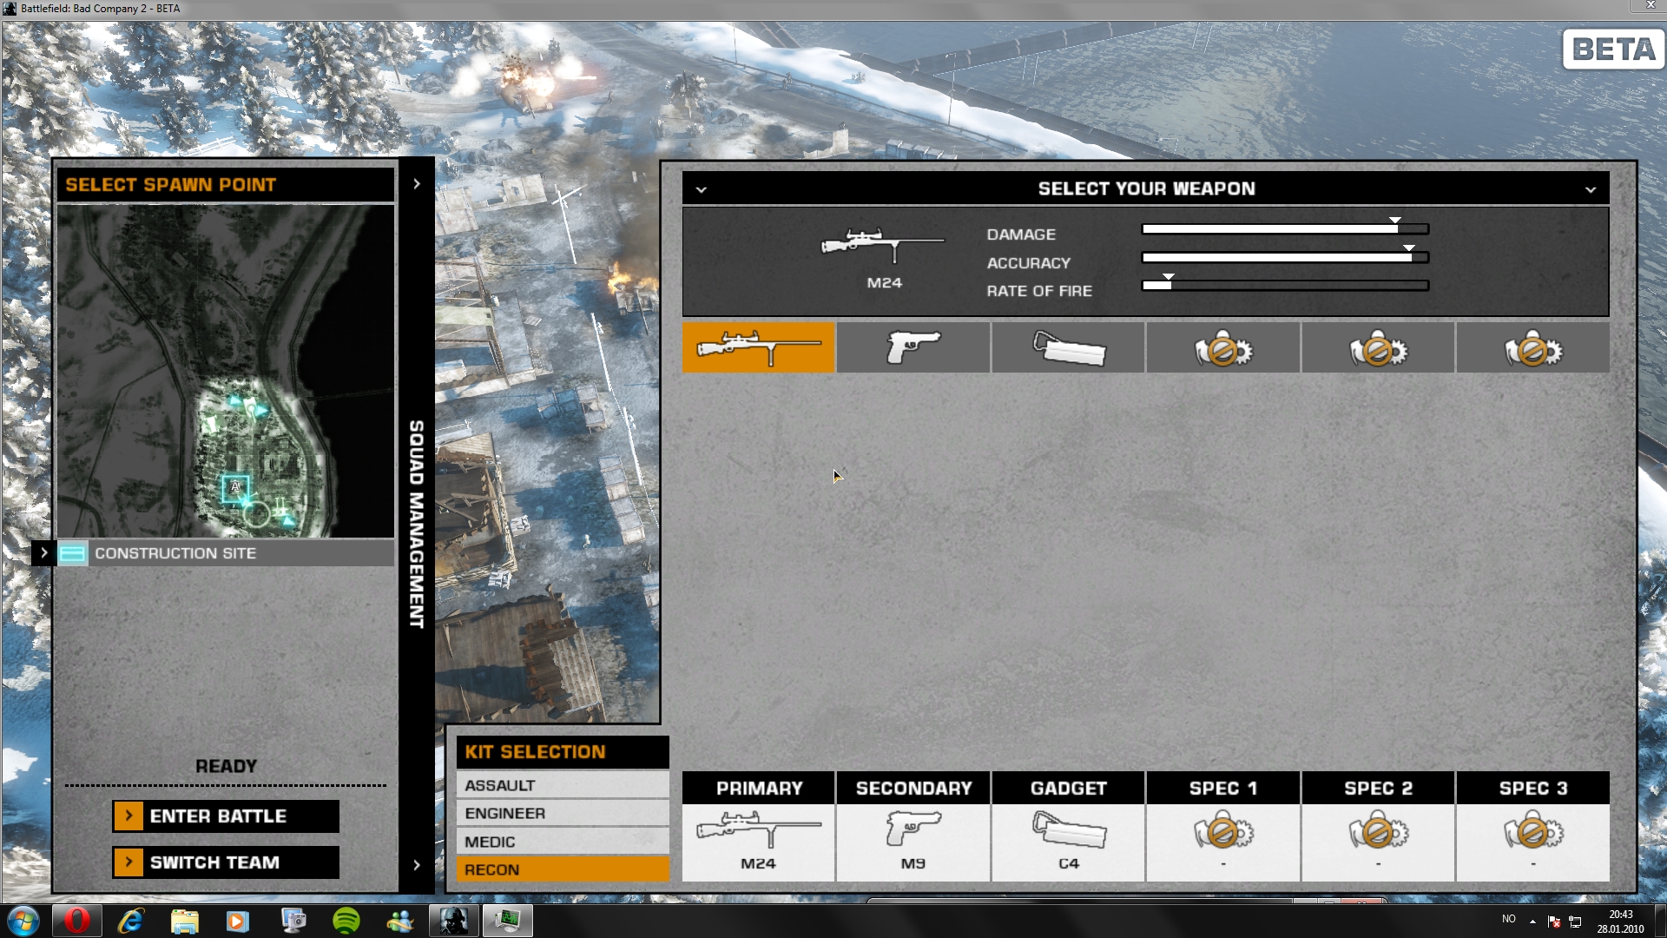1667x938 pixels.
Task: Click the M24 preview image in stats panel
Action: coord(883,245)
